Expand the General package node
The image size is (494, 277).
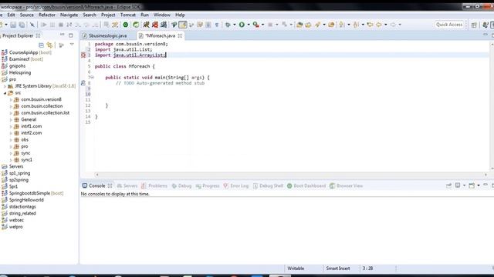tap(11, 120)
